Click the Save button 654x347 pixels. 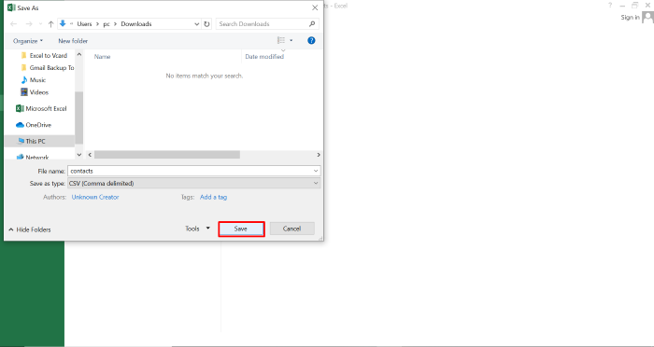click(x=241, y=229)
